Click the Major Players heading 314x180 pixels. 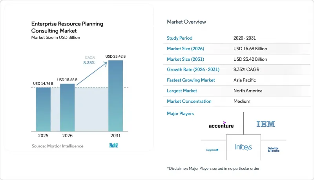[x=180, y=114]
